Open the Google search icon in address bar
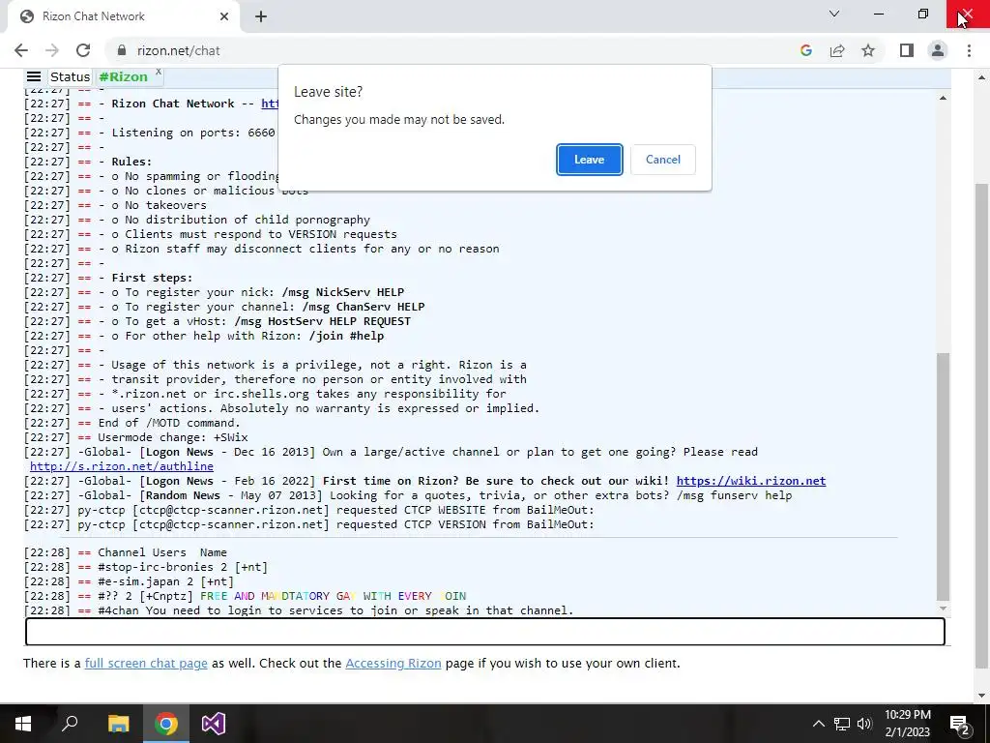This screenshot has width=990, height=743. pos(805,50)
